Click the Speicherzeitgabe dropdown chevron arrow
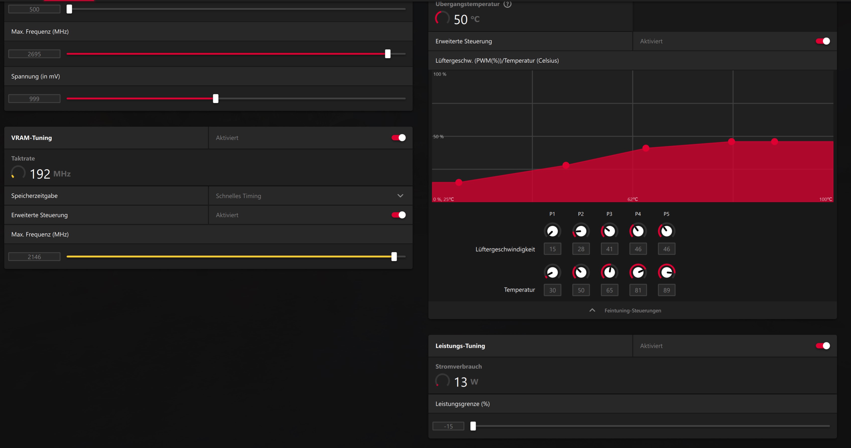Viewport: 851px width, 448px height. (x=400, y=196)
